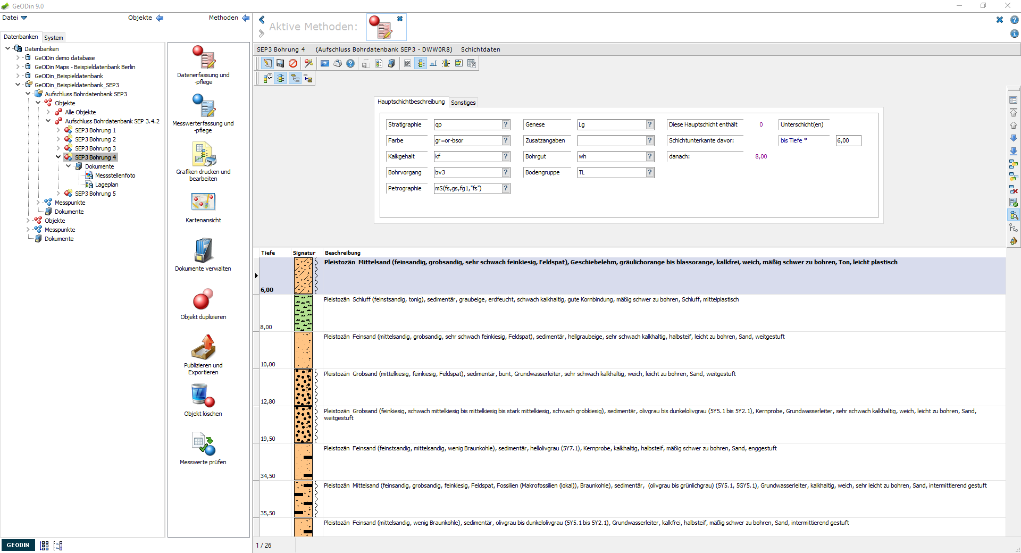Open Messwerterfassung und -pflege method
The image size is (1021, 553).
click(203, 113)
